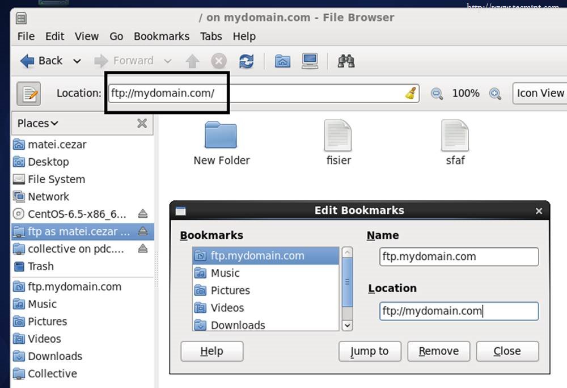Click the Help button in Edit Bookmarks
567x388 pixels.
click(212, 351)
